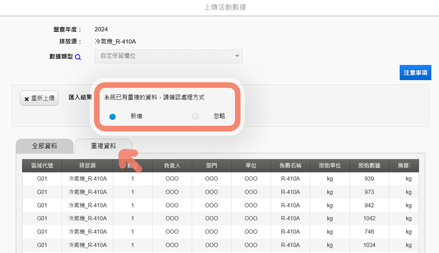Image resolution: width=439 pixels, height=253 pixels.
Task: Click the 區域代號 column header
Action: pos(42,166)
